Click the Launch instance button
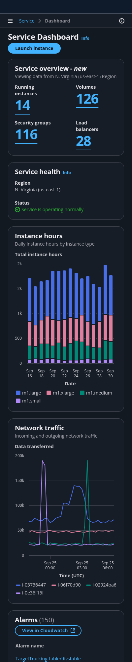132x662 pixels. pos(34,48)
